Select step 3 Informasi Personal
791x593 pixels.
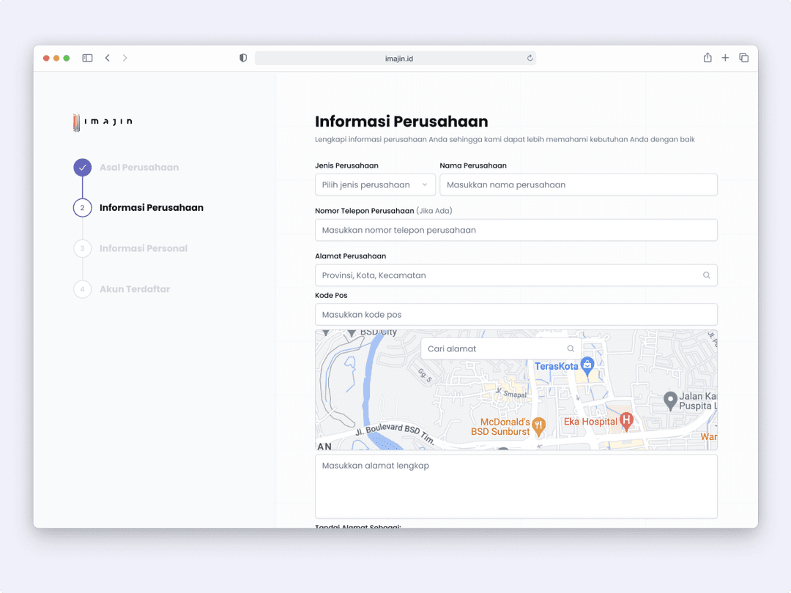point(143,249)
